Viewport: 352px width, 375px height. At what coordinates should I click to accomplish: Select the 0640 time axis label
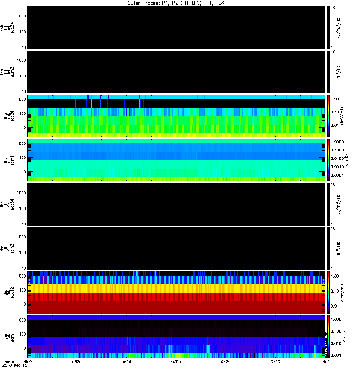(x=126, y=361)
